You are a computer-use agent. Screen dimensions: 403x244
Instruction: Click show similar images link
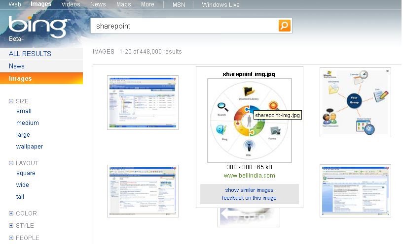249,190
